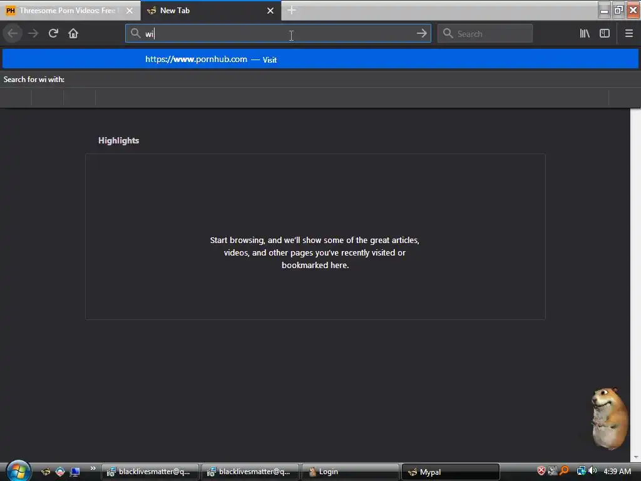Open the network connection tray icon

pyautogui.click(x=581, y=471)
